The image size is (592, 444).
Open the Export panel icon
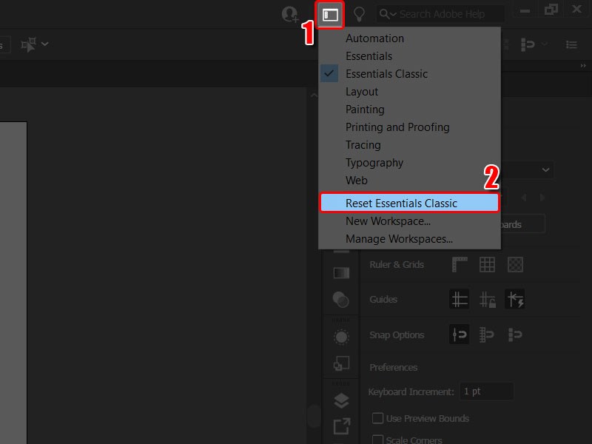point(341,428)
